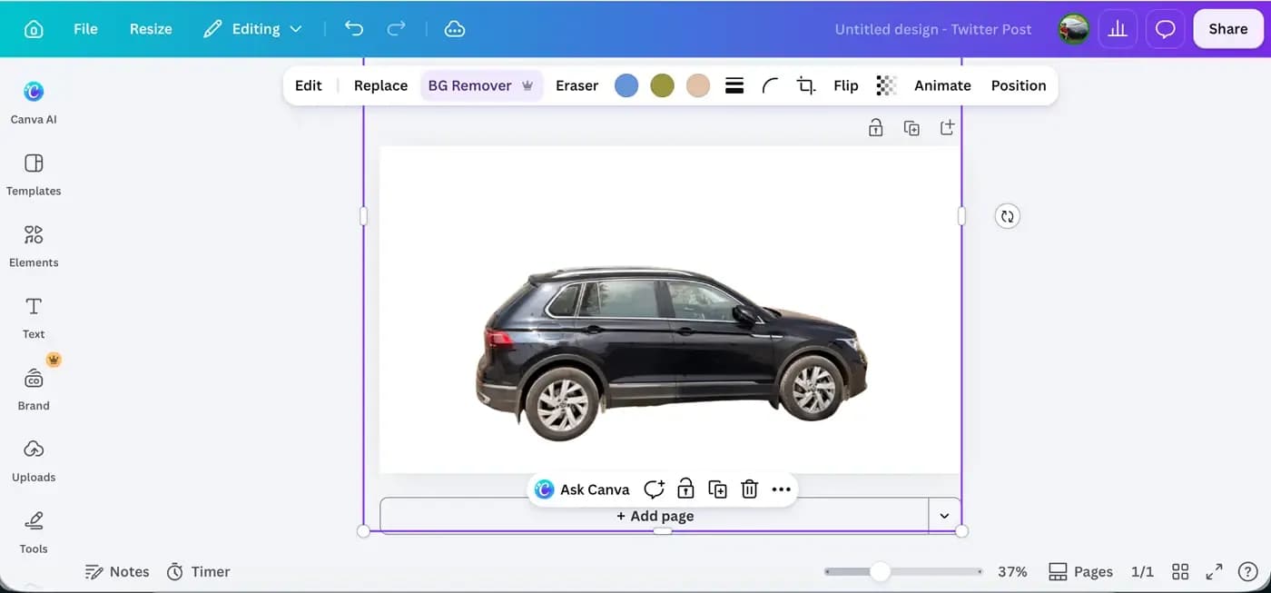
Task: Click the 1/1 page counter
Action: click(1142, 571)
